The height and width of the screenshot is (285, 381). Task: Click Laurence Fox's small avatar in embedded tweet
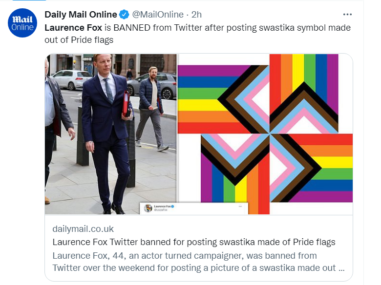[x=148, y=208]
